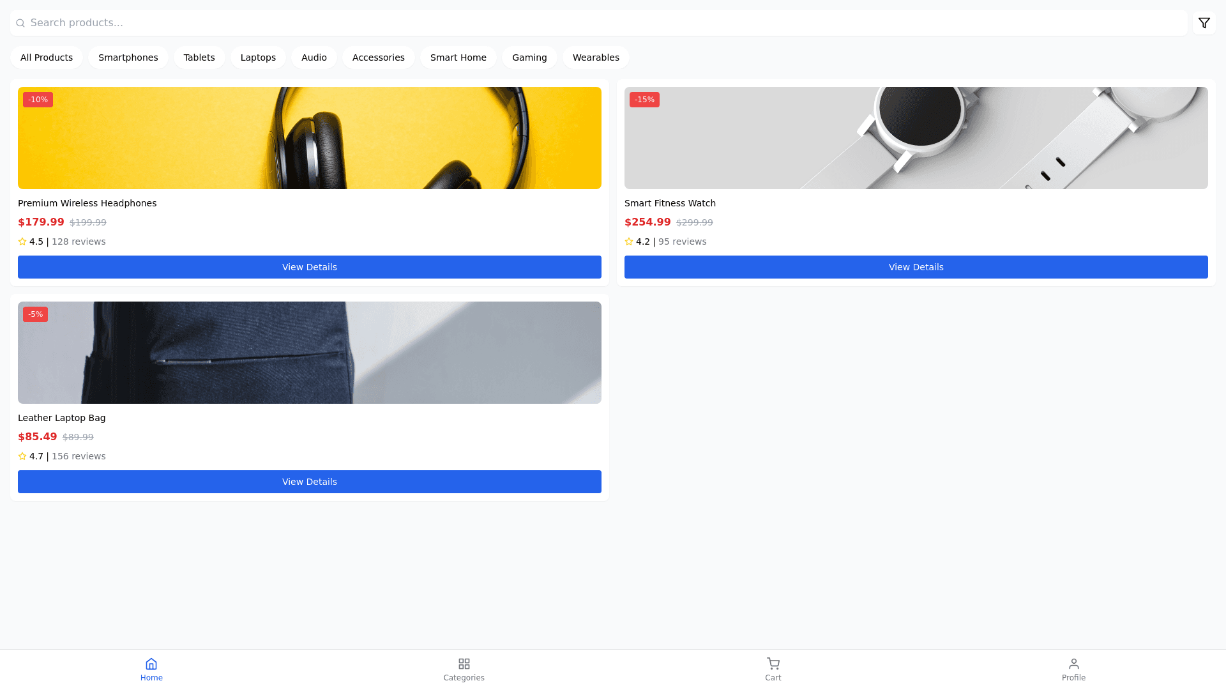Filter by Audio category
The width and height of the screenshot is (1226, 690).
314,57
